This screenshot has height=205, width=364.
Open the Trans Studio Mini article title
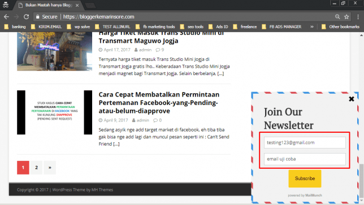click(x=161, y=38)
